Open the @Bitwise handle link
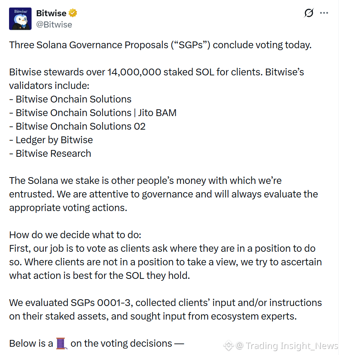 (x=54, y=24)
